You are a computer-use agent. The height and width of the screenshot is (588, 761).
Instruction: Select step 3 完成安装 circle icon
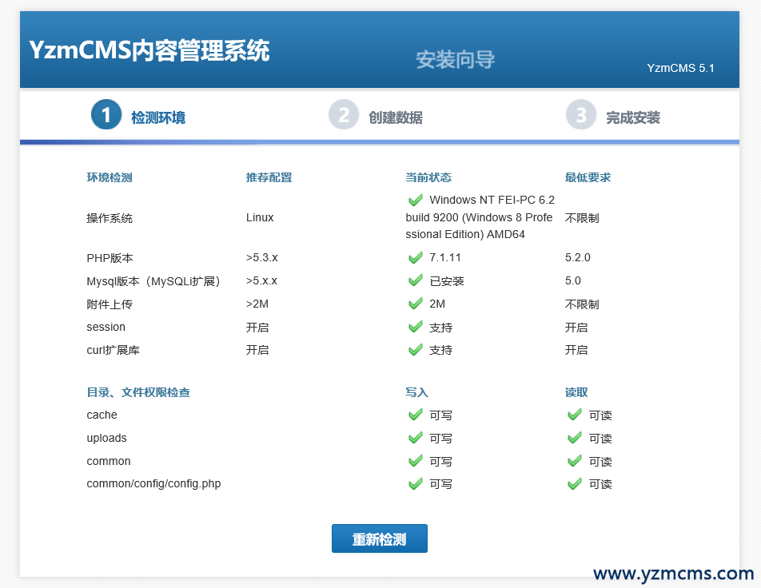tap(581, 114)
